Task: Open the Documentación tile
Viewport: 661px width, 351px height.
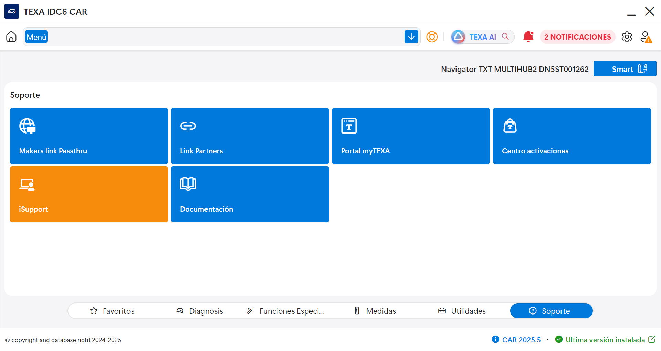Action: 250,194
